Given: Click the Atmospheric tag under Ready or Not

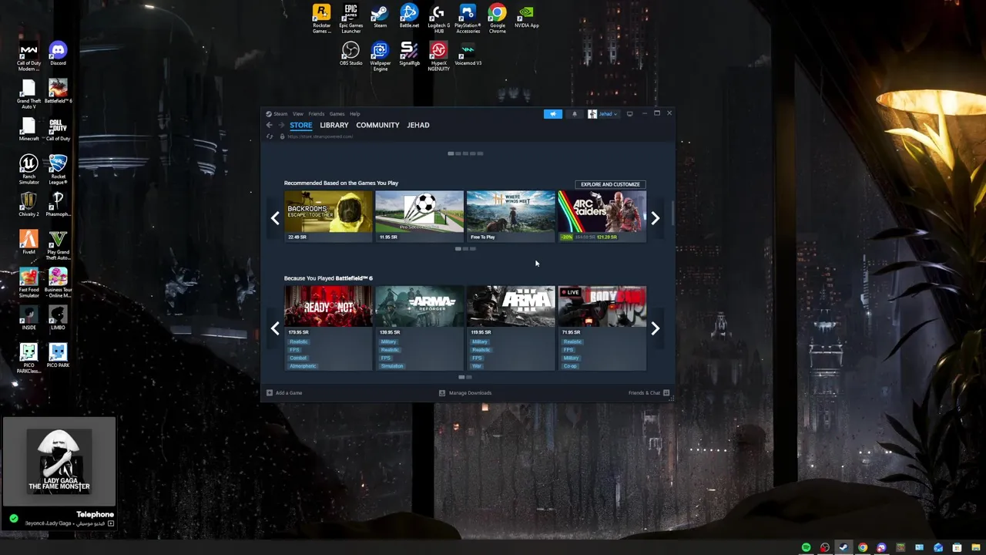Looking at the screenshot, I should (x=303, y=366).
